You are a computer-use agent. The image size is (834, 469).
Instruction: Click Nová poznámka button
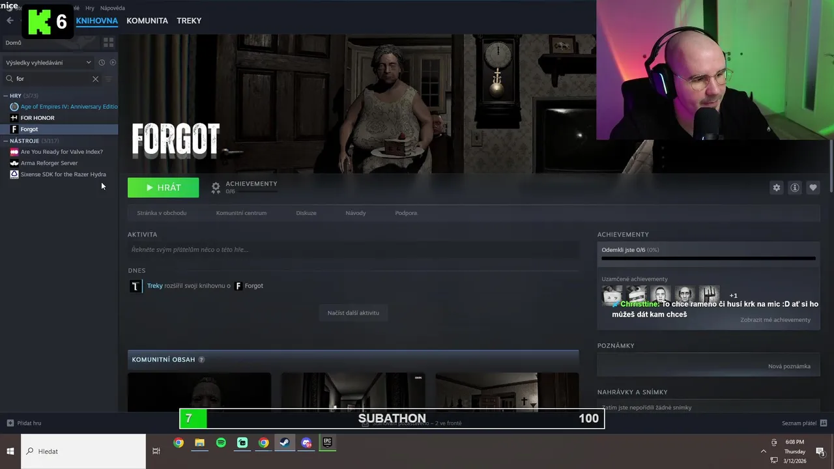pyautogui.click(x=789, y=366)
